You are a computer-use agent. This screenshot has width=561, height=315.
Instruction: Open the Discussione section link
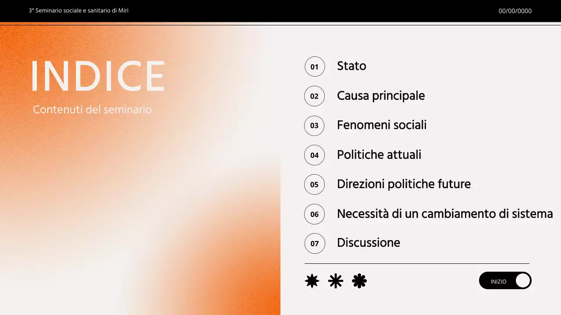point(369,243)
